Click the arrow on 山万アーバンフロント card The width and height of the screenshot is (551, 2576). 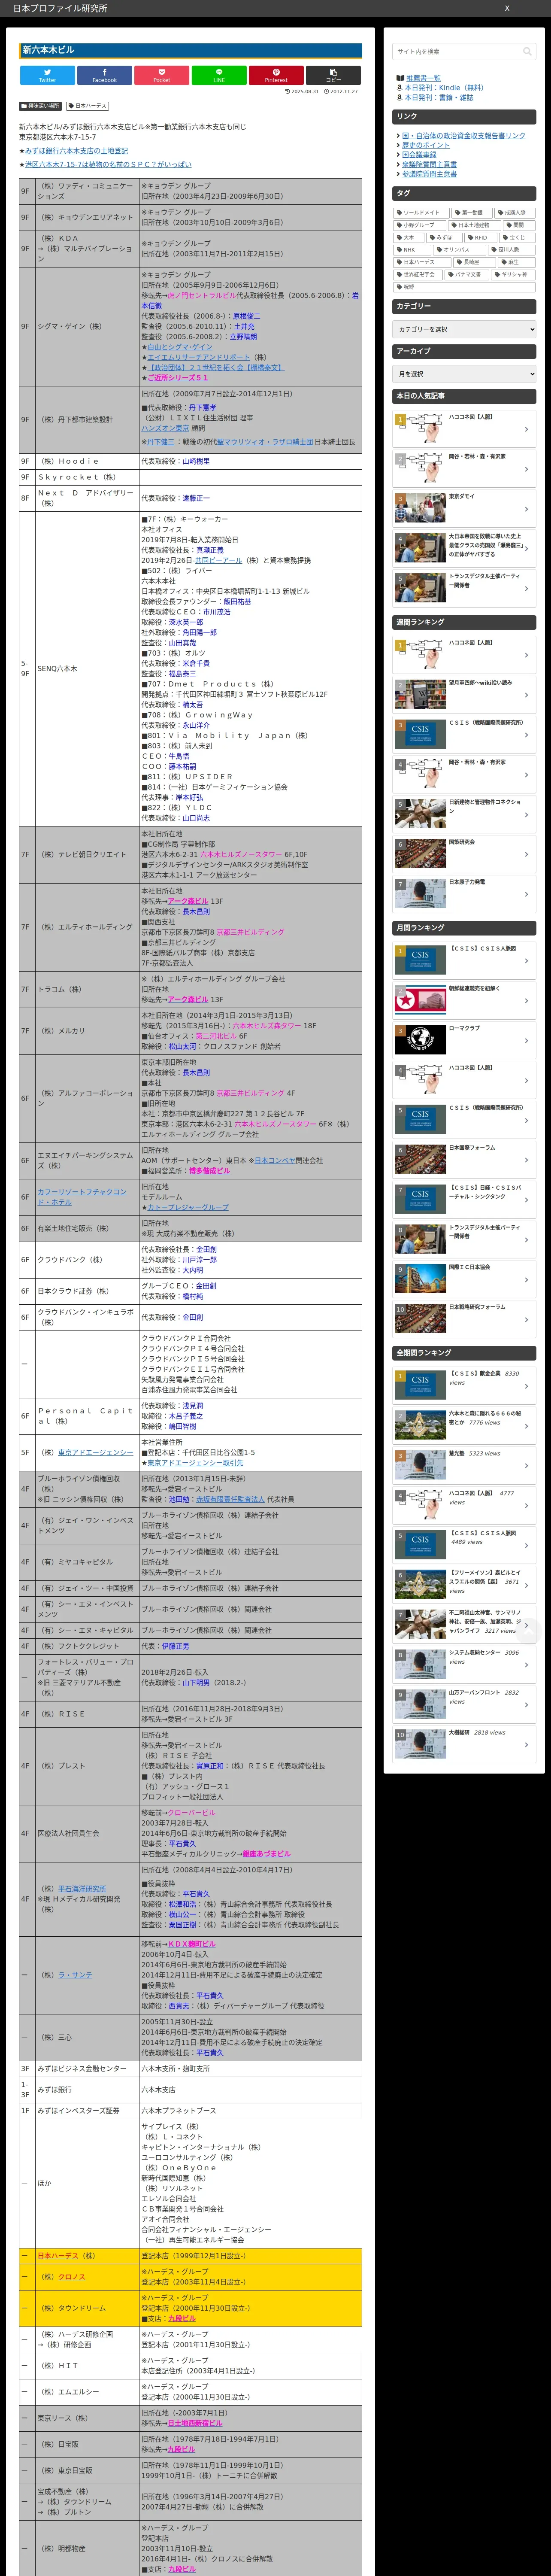[x=527, y=1705]
